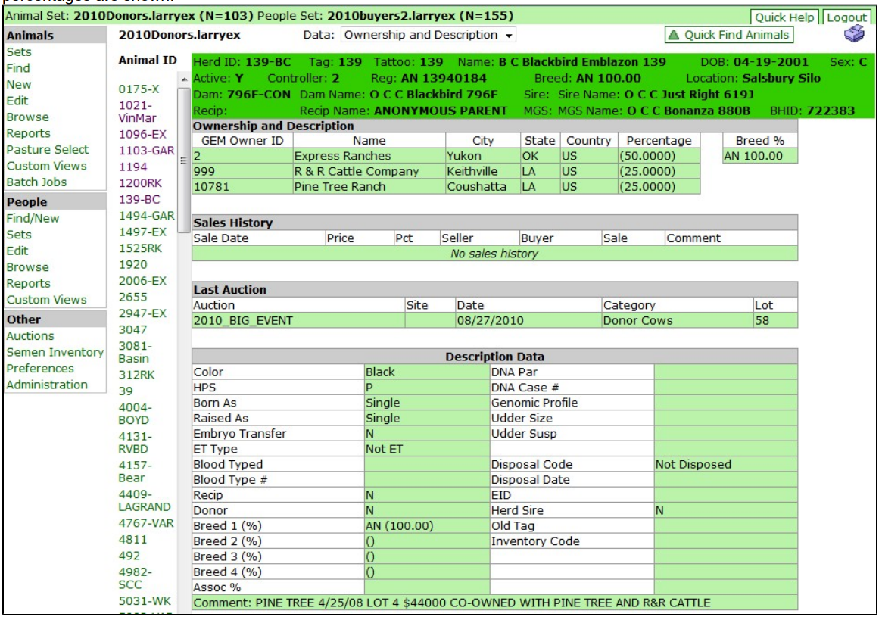This screenshot has height=620, width=882.
Task: Go to Browse under Animals
Action: (x=27, y=117)
